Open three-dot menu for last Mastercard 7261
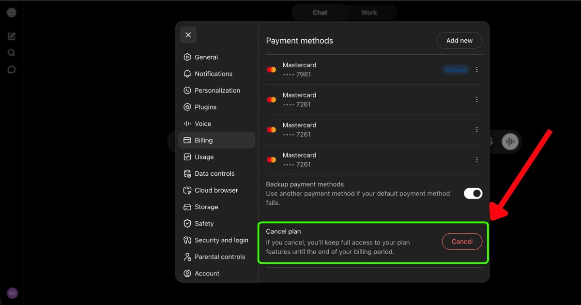 pyautogui.click(x=477, y=160)
